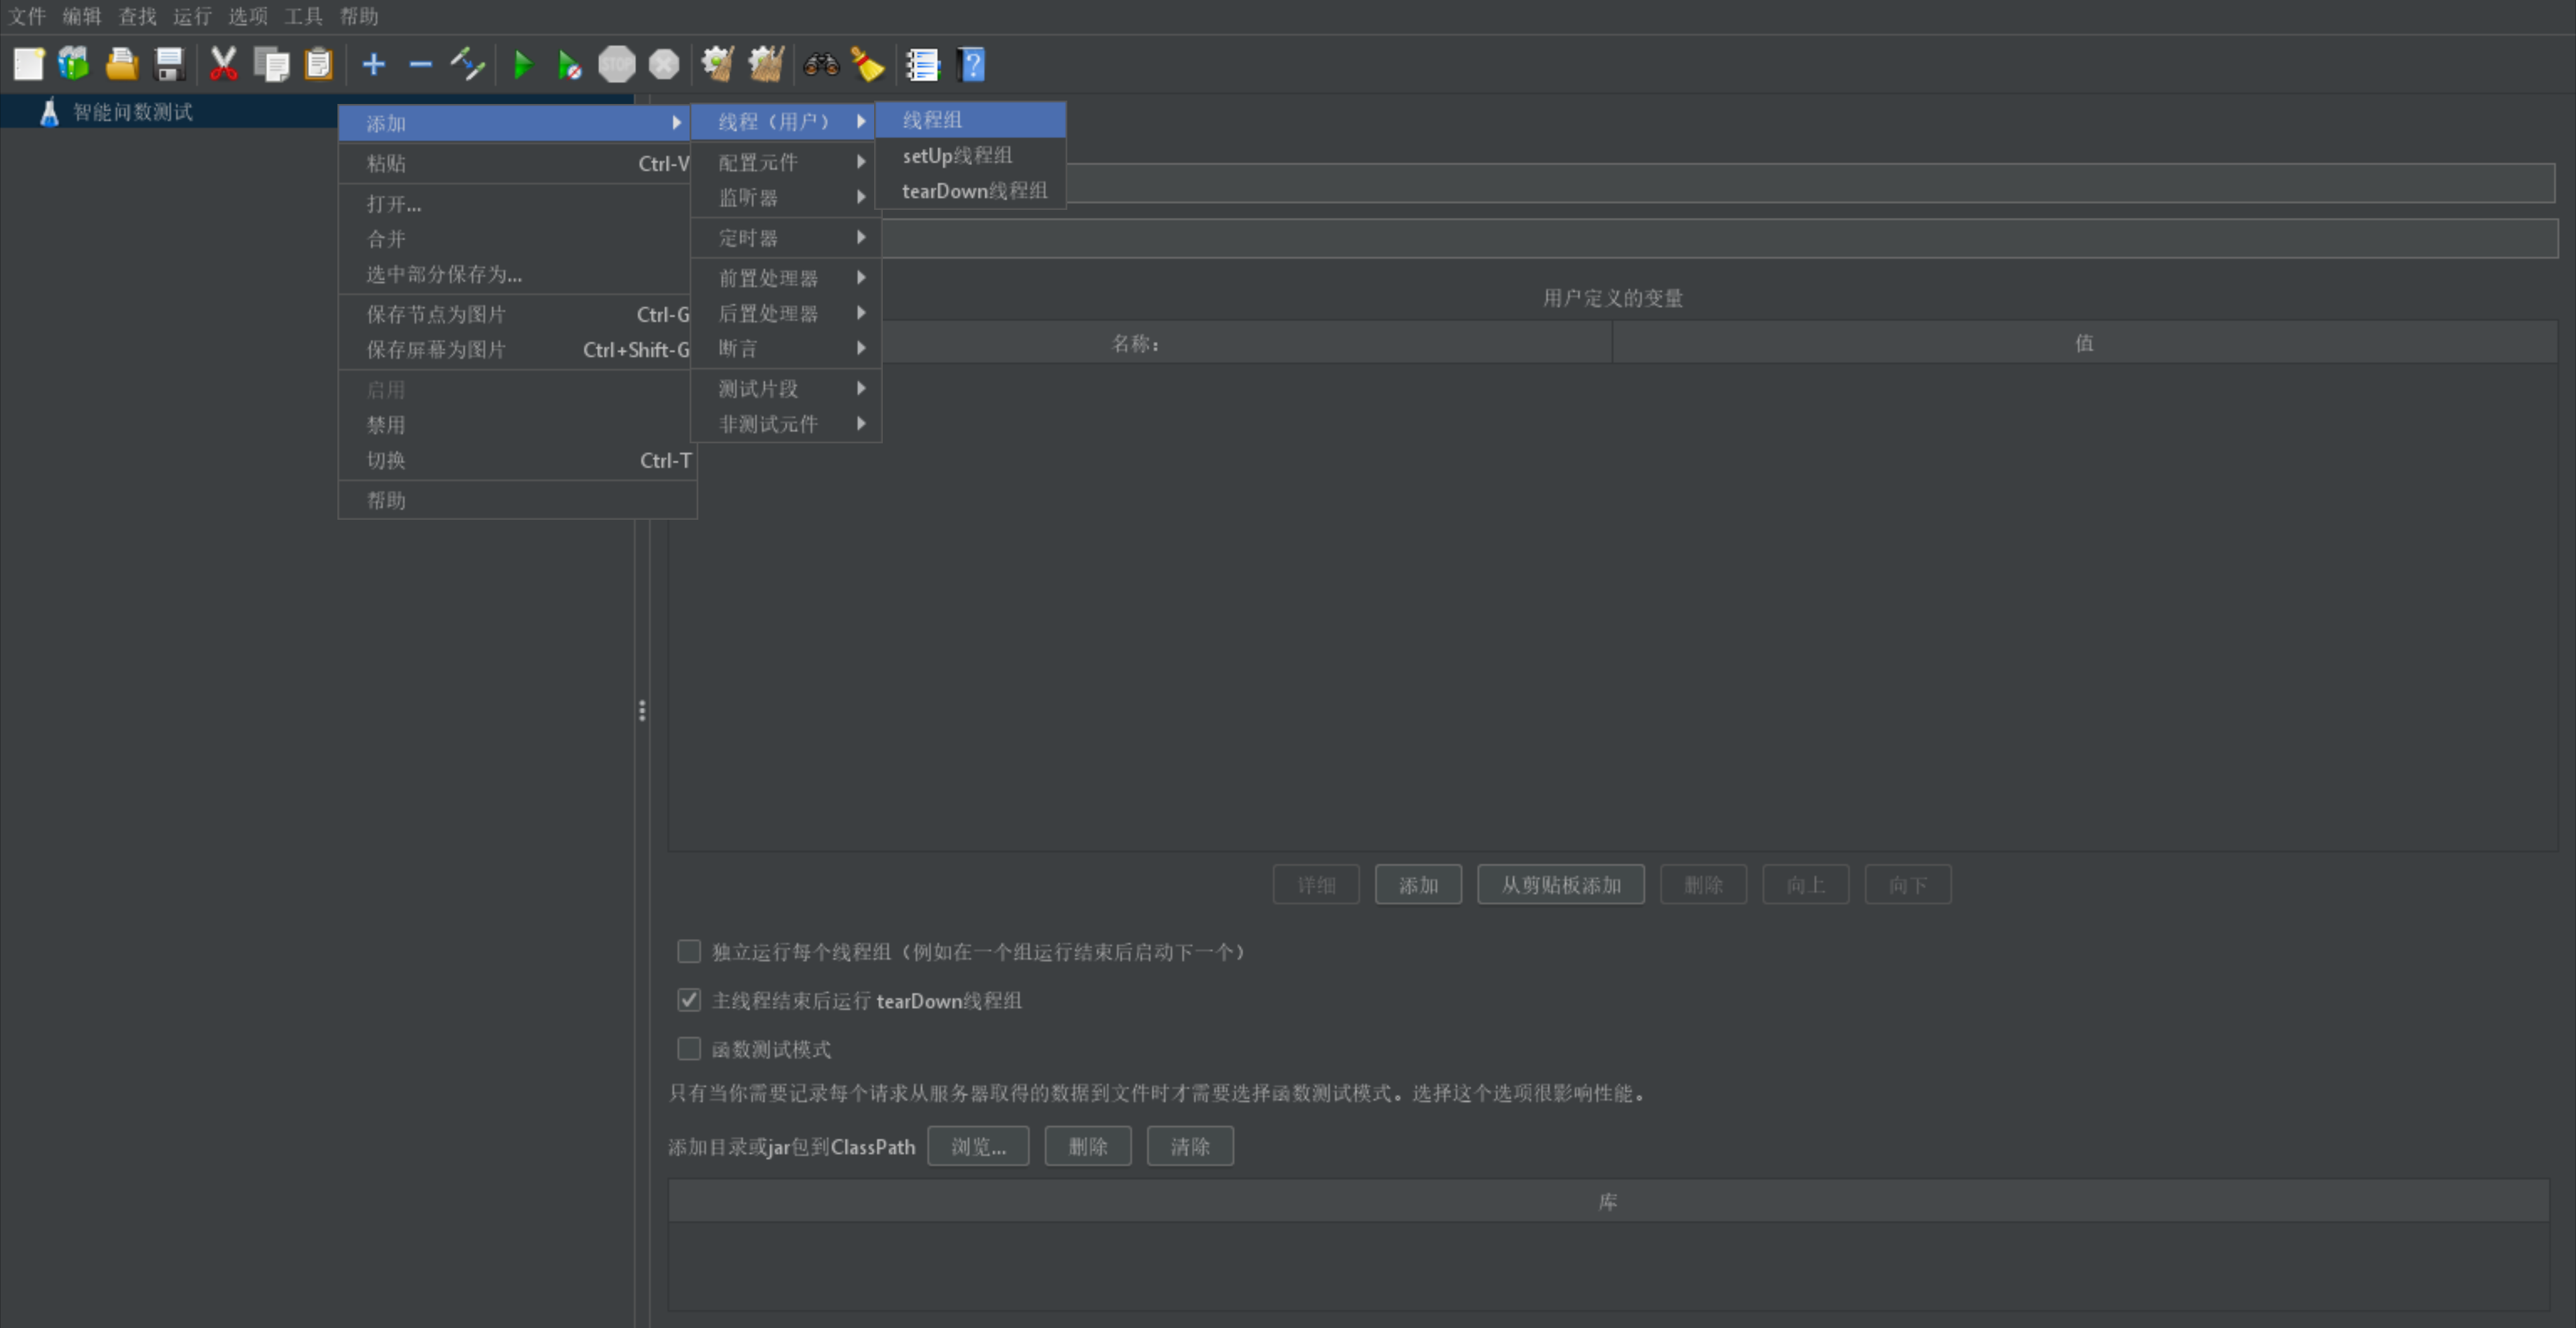Open the 选项 menu in the menu bar
The height and width of the screenshot is (1328, 2576).
248,16
